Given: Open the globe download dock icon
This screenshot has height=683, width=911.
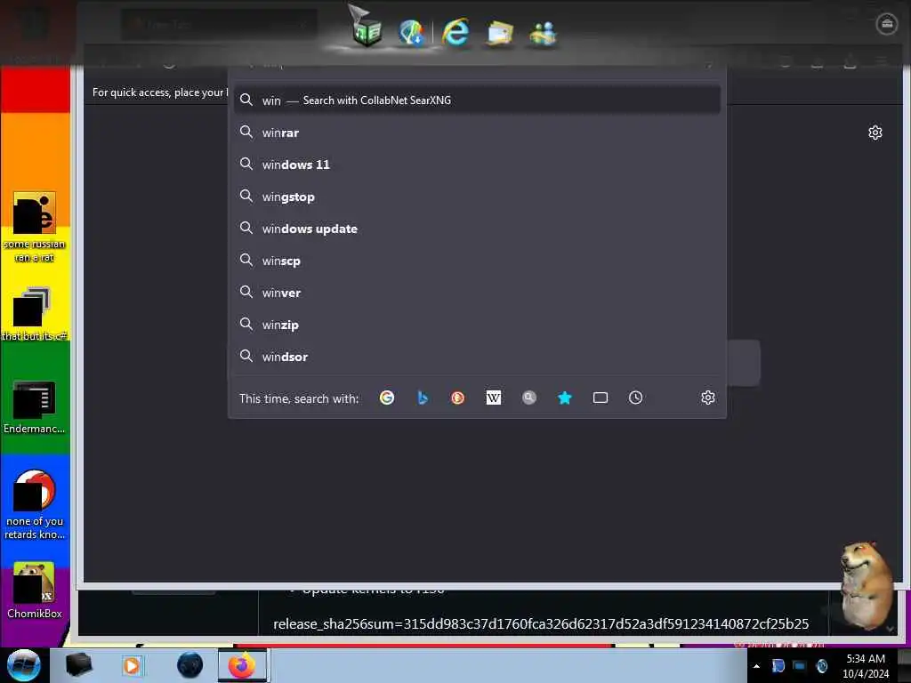Looking at the screenshot, I should click(412, 32).
